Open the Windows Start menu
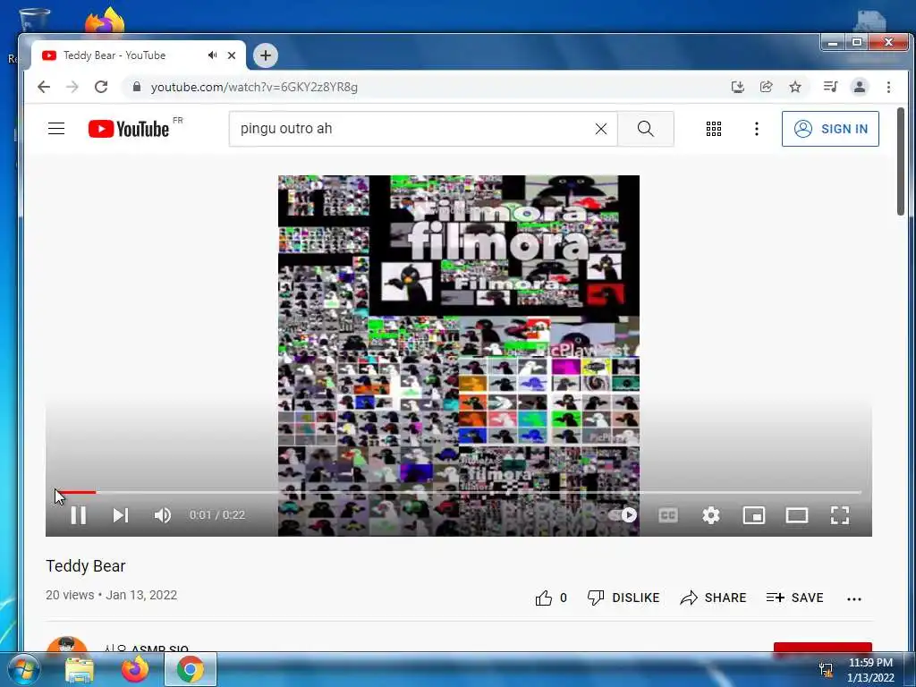Image resolution: width=916 pixels, height=687 pixels. pyautogui.click(x=23, y=669)
